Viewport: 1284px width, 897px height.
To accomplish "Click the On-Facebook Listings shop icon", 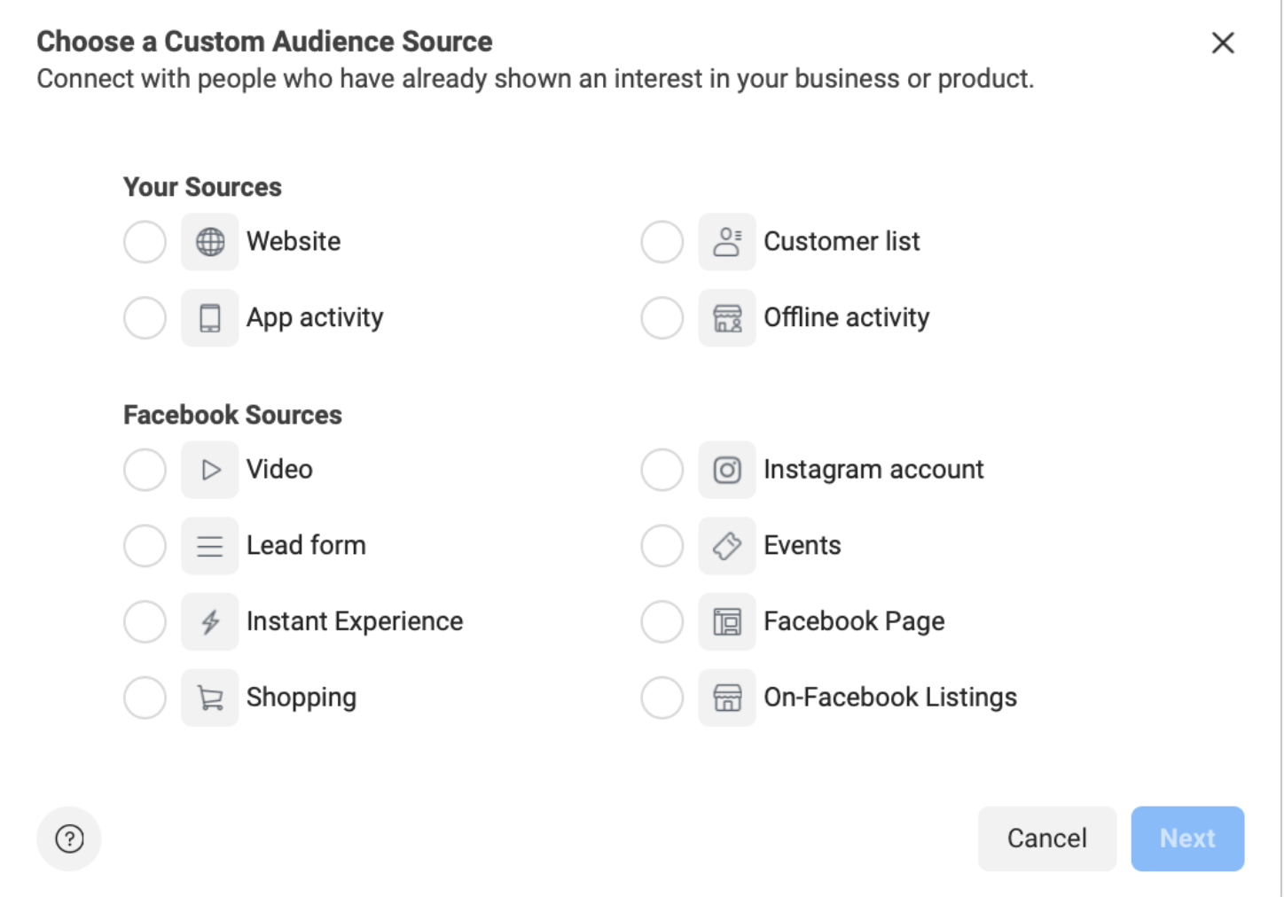I will pyautogui.click(x=727, y=698).
